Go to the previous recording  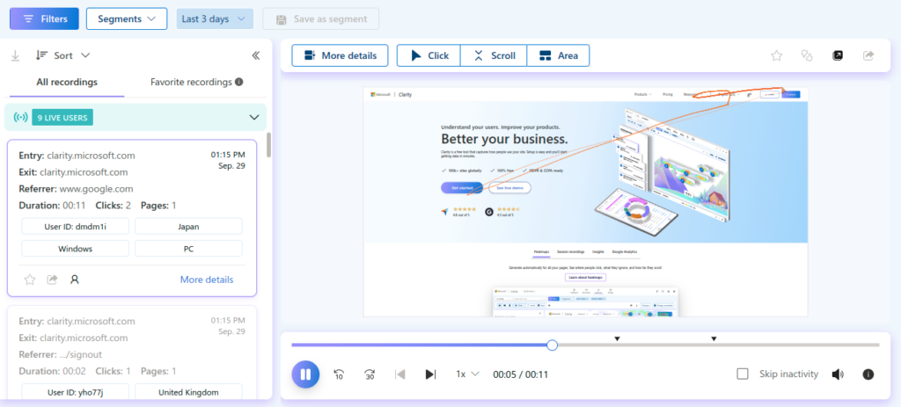pos(400,374)
